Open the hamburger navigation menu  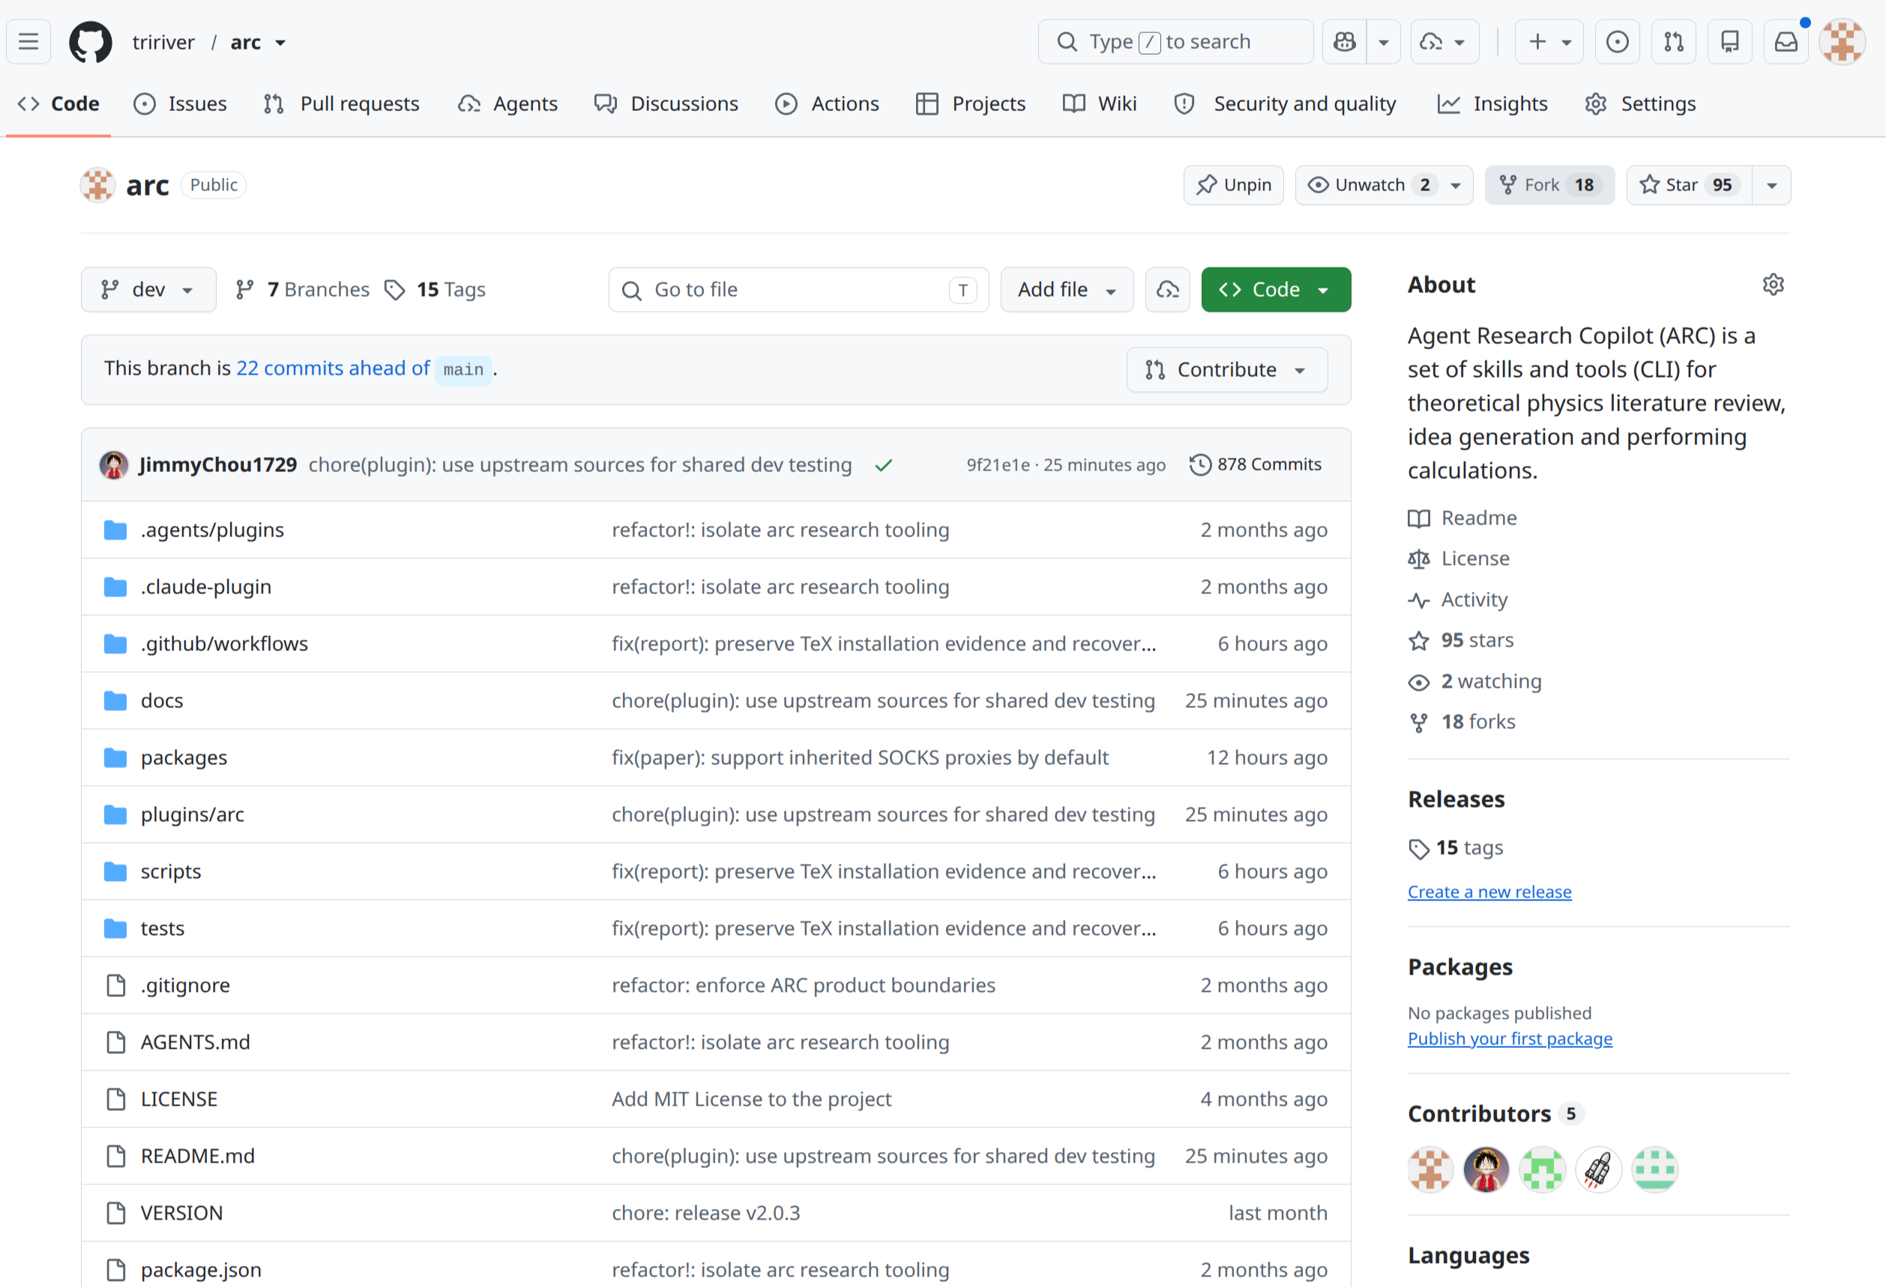pos(28,41)
